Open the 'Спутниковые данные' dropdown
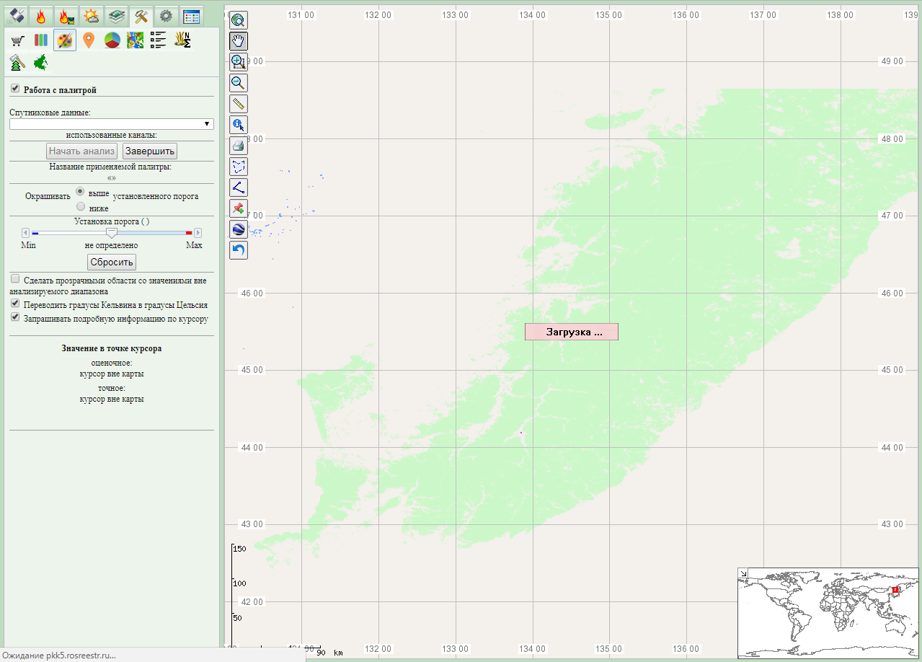 [112, 124]
